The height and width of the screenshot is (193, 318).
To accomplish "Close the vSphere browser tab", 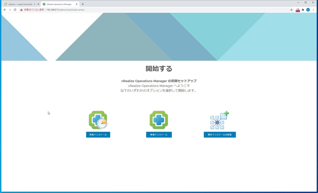I will [x=38, y=4].
